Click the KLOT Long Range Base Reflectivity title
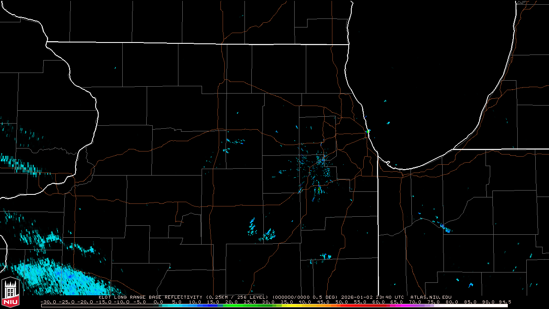The height and width of the screenshot is (309, 549). [x=151, y=297]
